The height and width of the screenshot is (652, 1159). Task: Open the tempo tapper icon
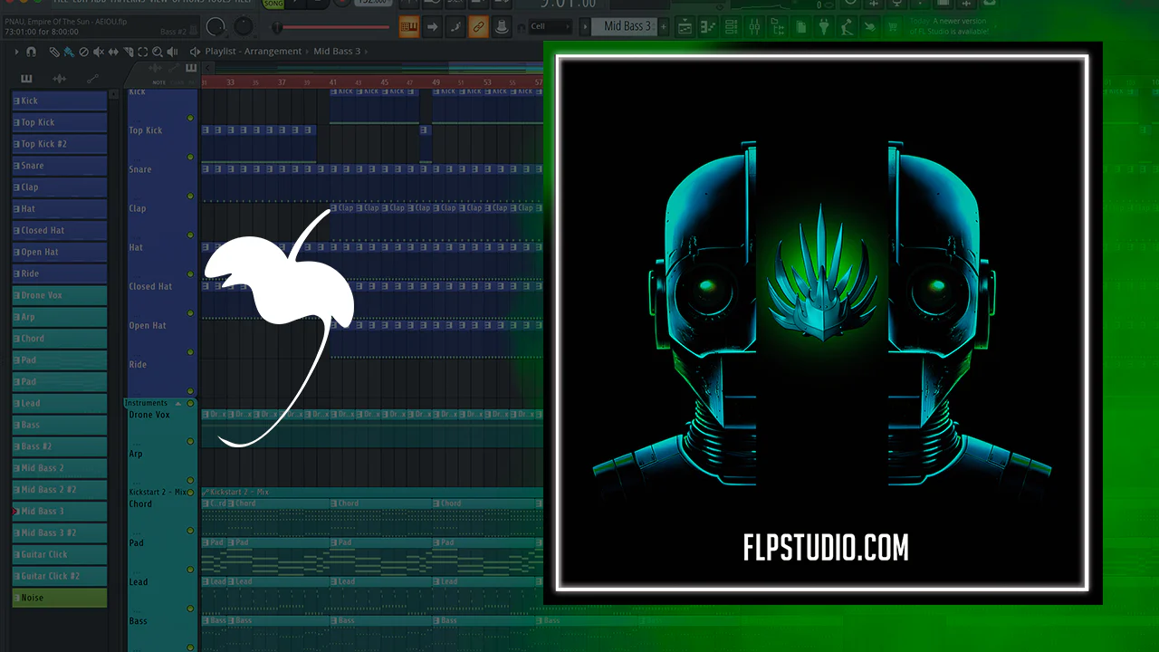(x=847, y=27)
